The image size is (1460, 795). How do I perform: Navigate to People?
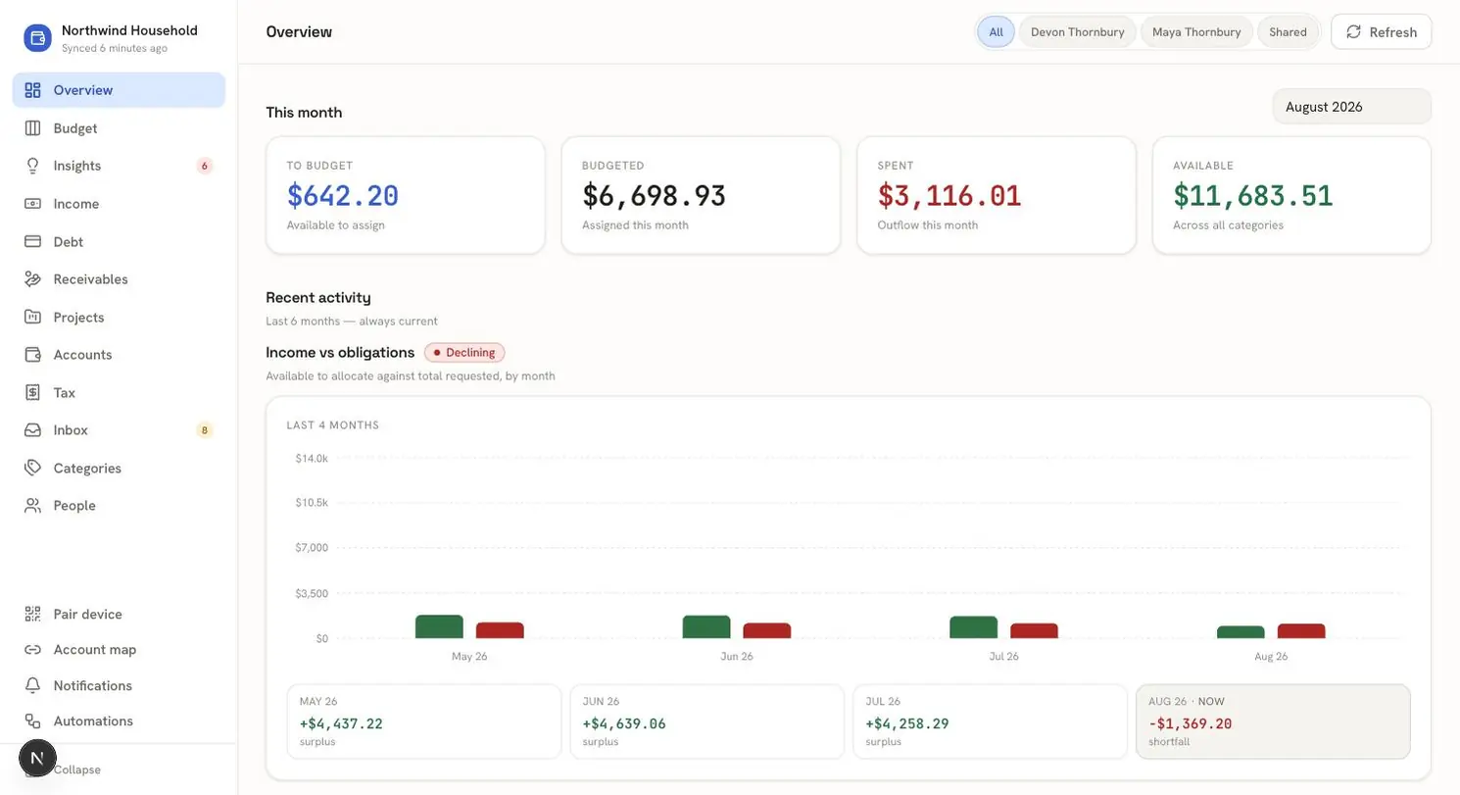coord(119,506)
